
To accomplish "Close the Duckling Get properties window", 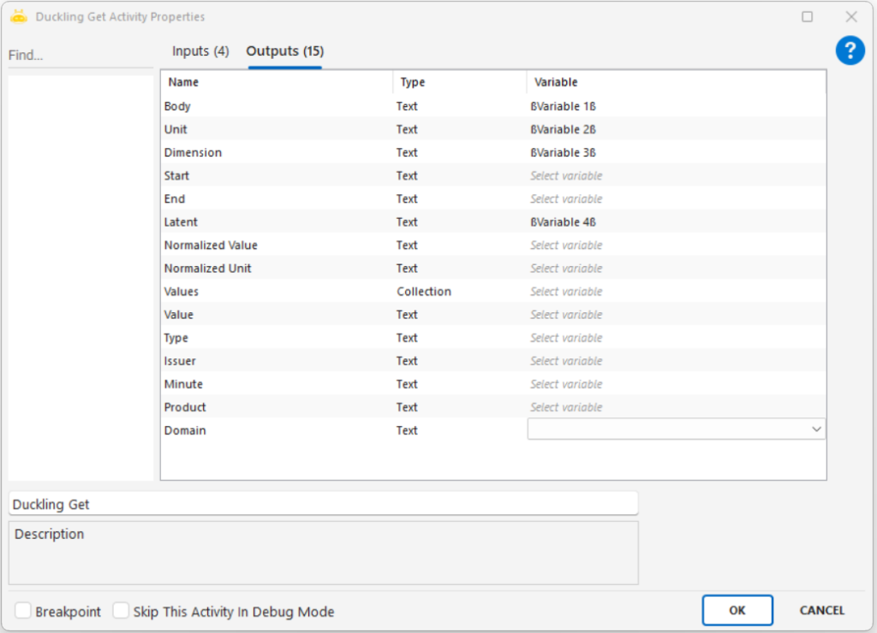I will click(850, 16).
